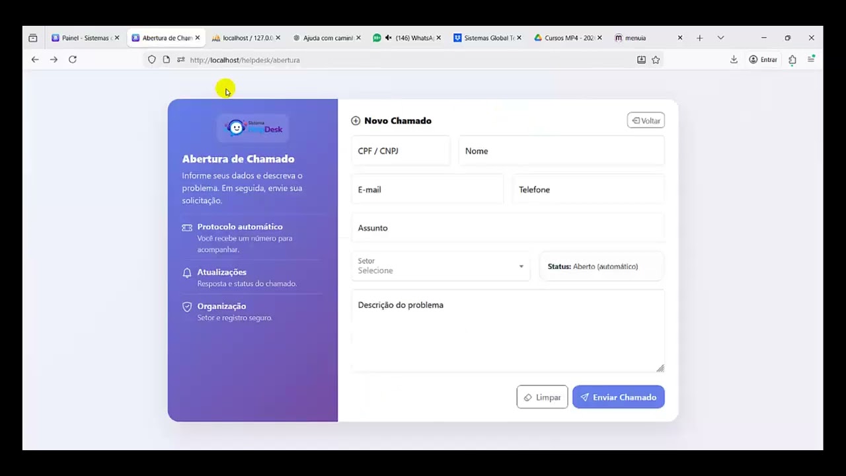The image size is (846, 476).
Task: Click the Enviar Chamado button
Action: click(619, 397)
